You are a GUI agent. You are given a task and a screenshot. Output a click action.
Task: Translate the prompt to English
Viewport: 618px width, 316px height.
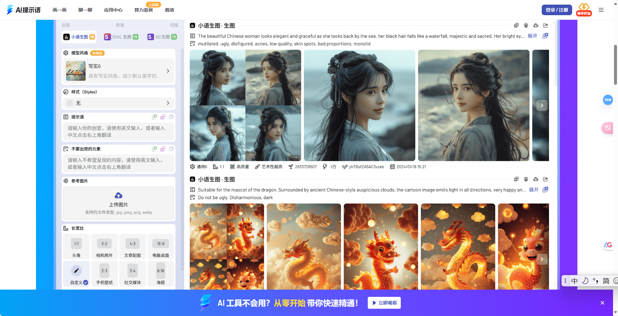point(154,117)
